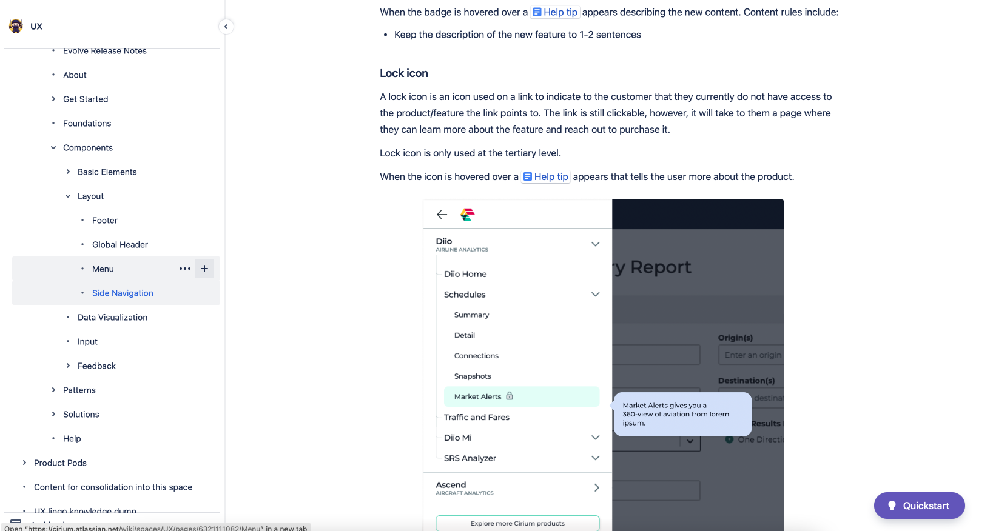
Task: Collapse the Components section chevron
Action: (53, 147)
